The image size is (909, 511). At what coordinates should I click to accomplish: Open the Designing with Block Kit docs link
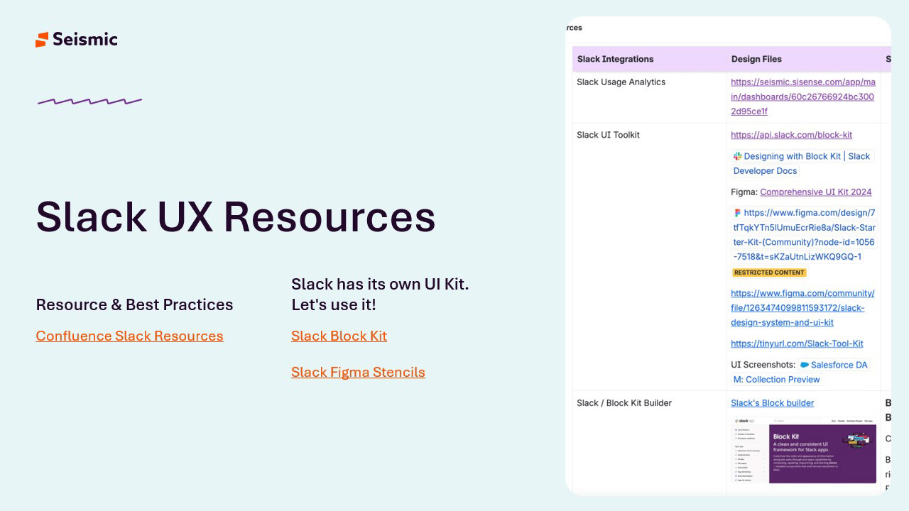tap(803, 163)
